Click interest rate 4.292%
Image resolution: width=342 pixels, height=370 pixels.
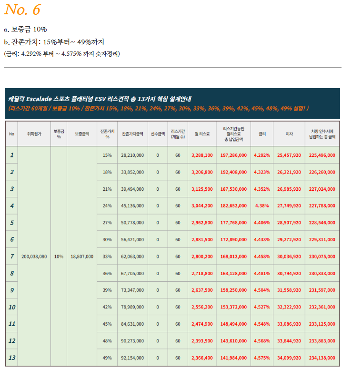pyautogui.click(x=262, y=155)
